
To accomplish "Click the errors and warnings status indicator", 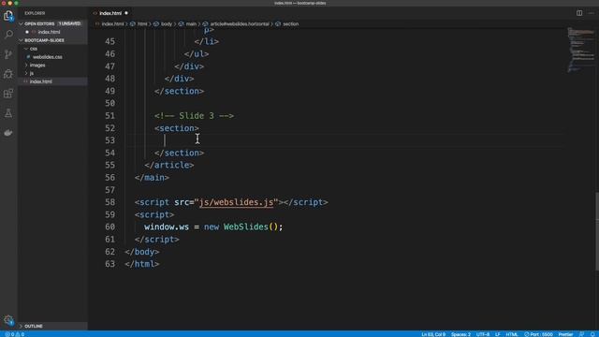I will [x=15, y=334].
